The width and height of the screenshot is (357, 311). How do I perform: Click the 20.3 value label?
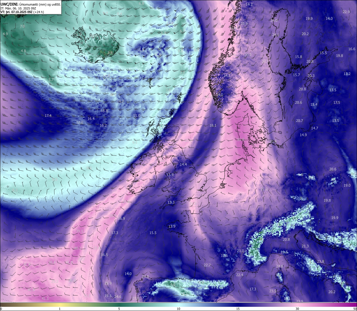click(x=311, y=76)
